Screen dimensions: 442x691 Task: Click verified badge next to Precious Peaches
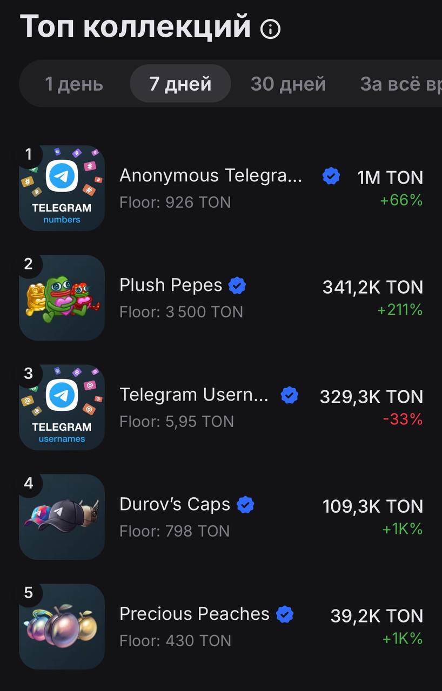click(285, 614)
